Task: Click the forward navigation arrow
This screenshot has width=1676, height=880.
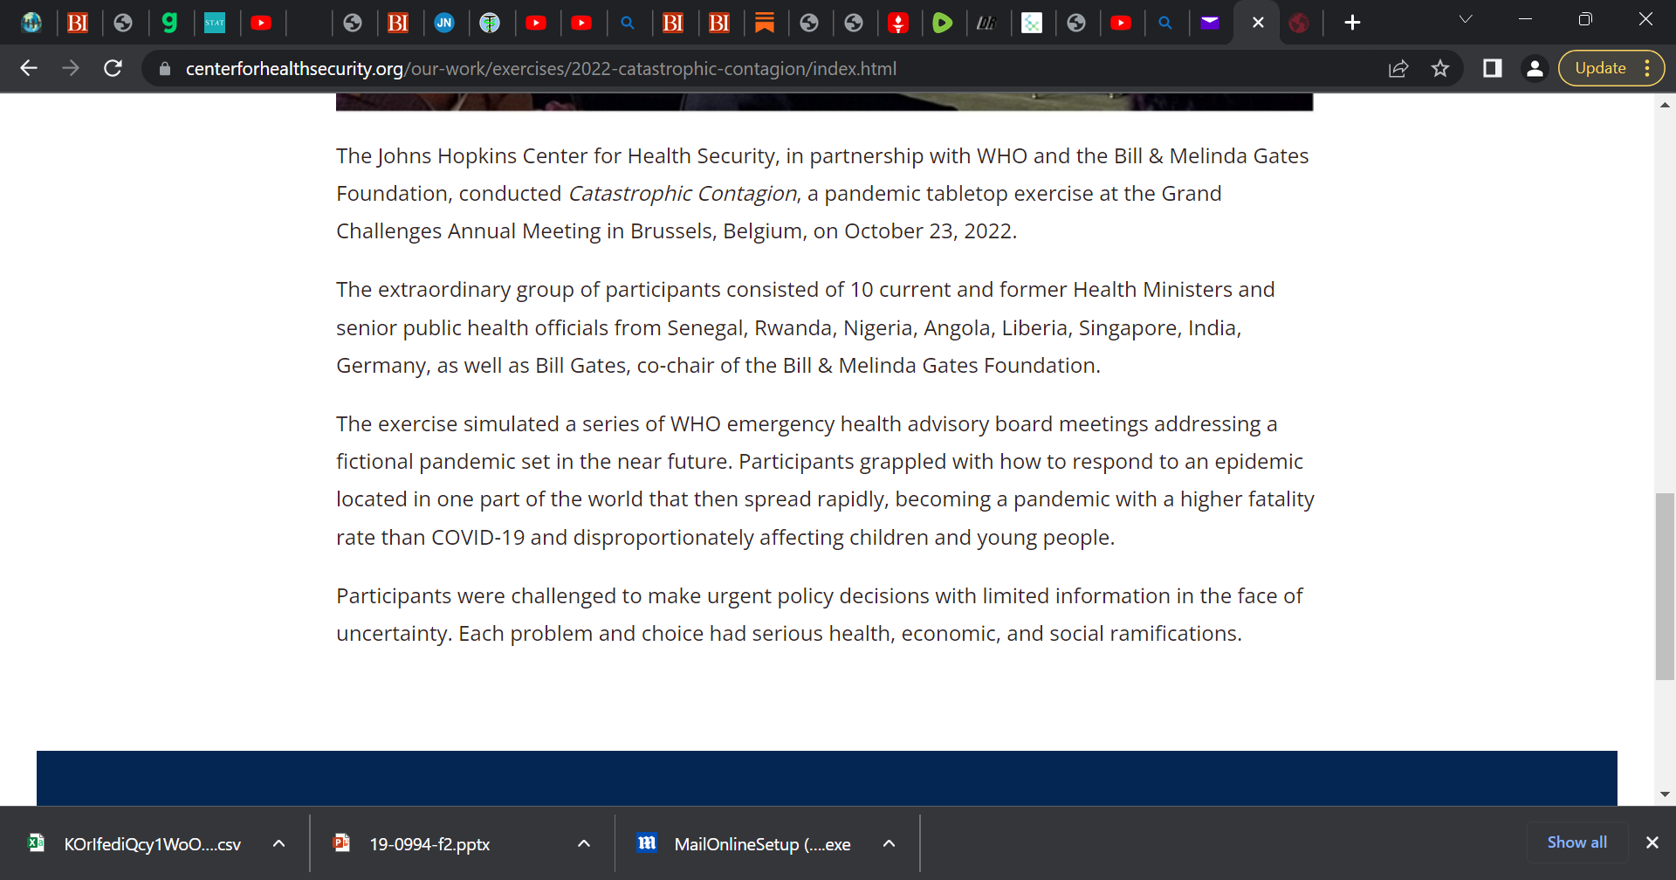Action: (71, 68)
